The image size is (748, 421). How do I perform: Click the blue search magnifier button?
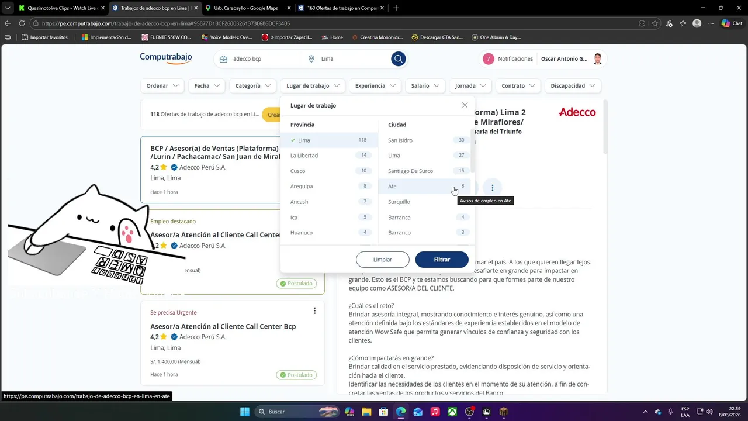(398, 58)
